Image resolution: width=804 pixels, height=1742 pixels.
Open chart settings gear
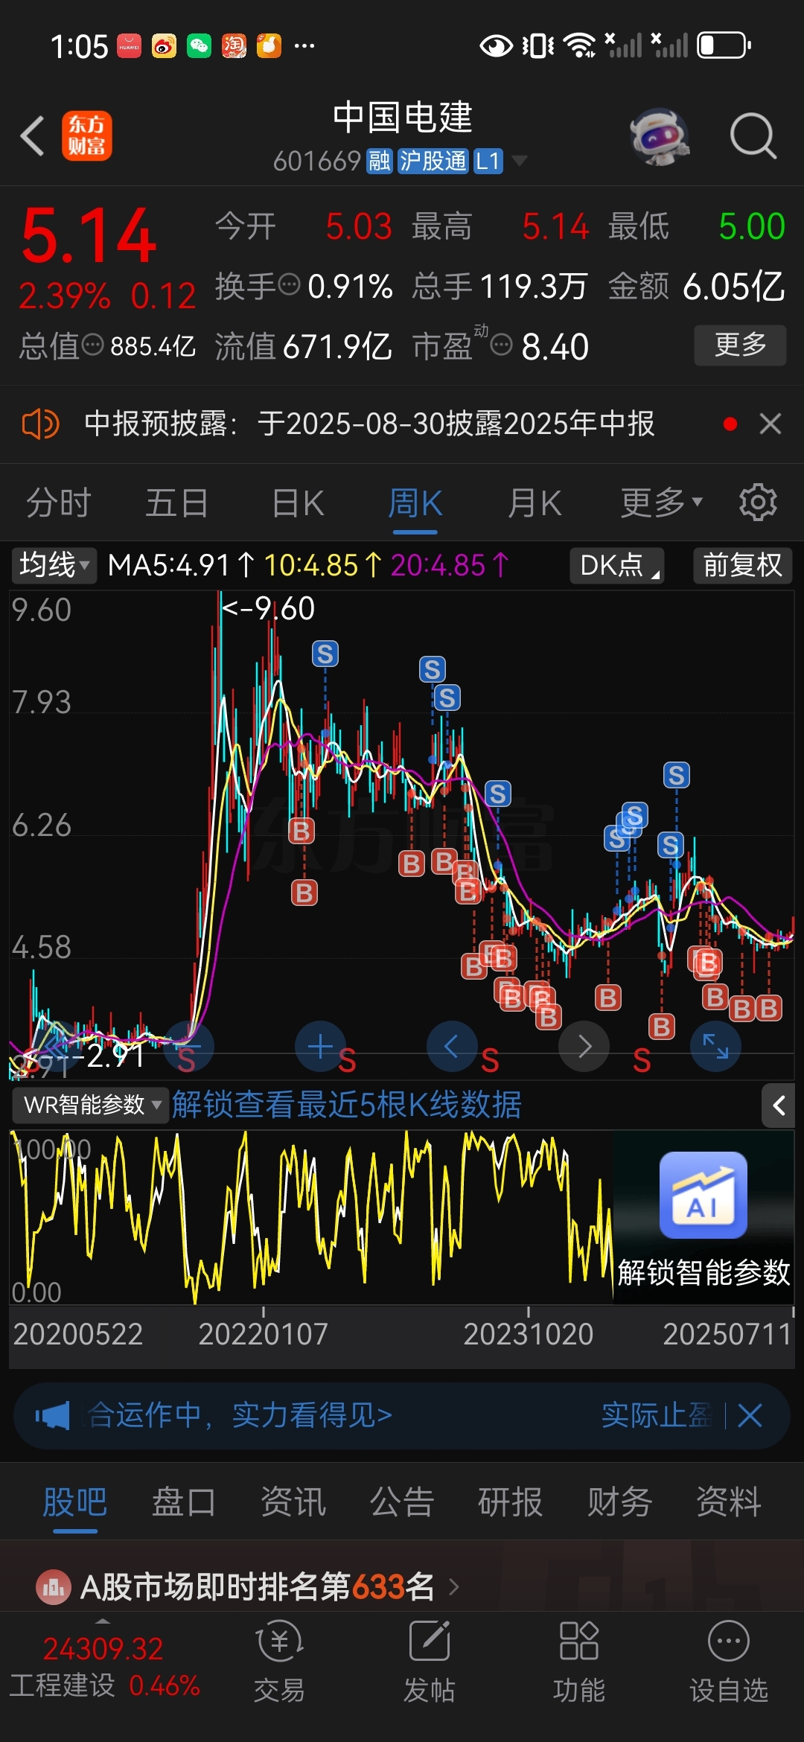click(758, 502)
